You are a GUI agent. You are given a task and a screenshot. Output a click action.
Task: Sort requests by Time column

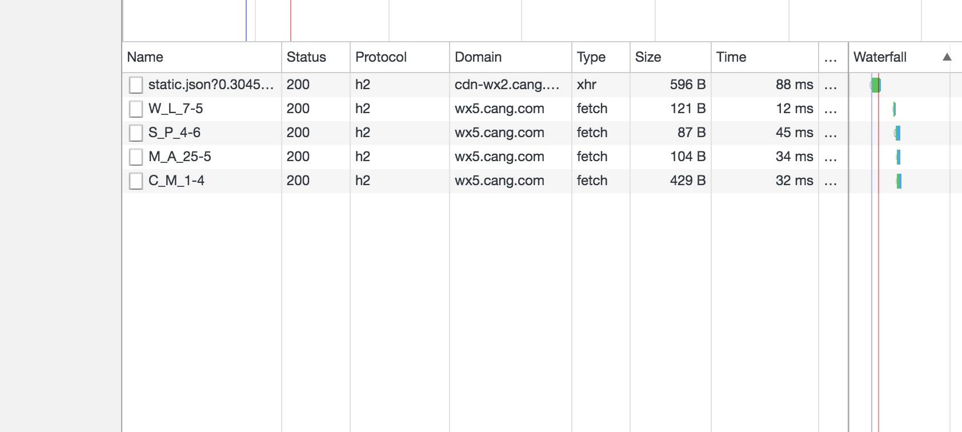731,57
